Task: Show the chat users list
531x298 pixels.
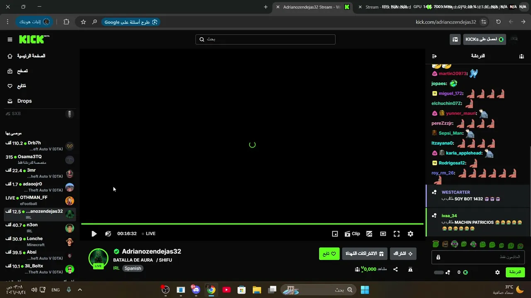Action: (x=521, y=56)
